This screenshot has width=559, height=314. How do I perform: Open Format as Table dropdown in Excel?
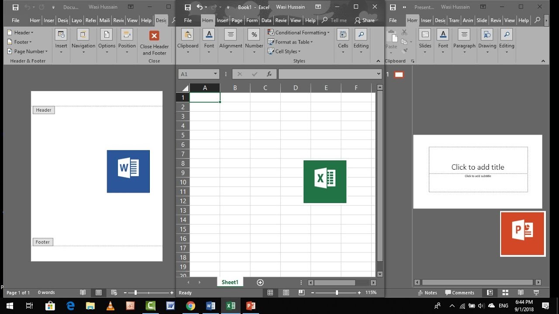tap(290, 42)
